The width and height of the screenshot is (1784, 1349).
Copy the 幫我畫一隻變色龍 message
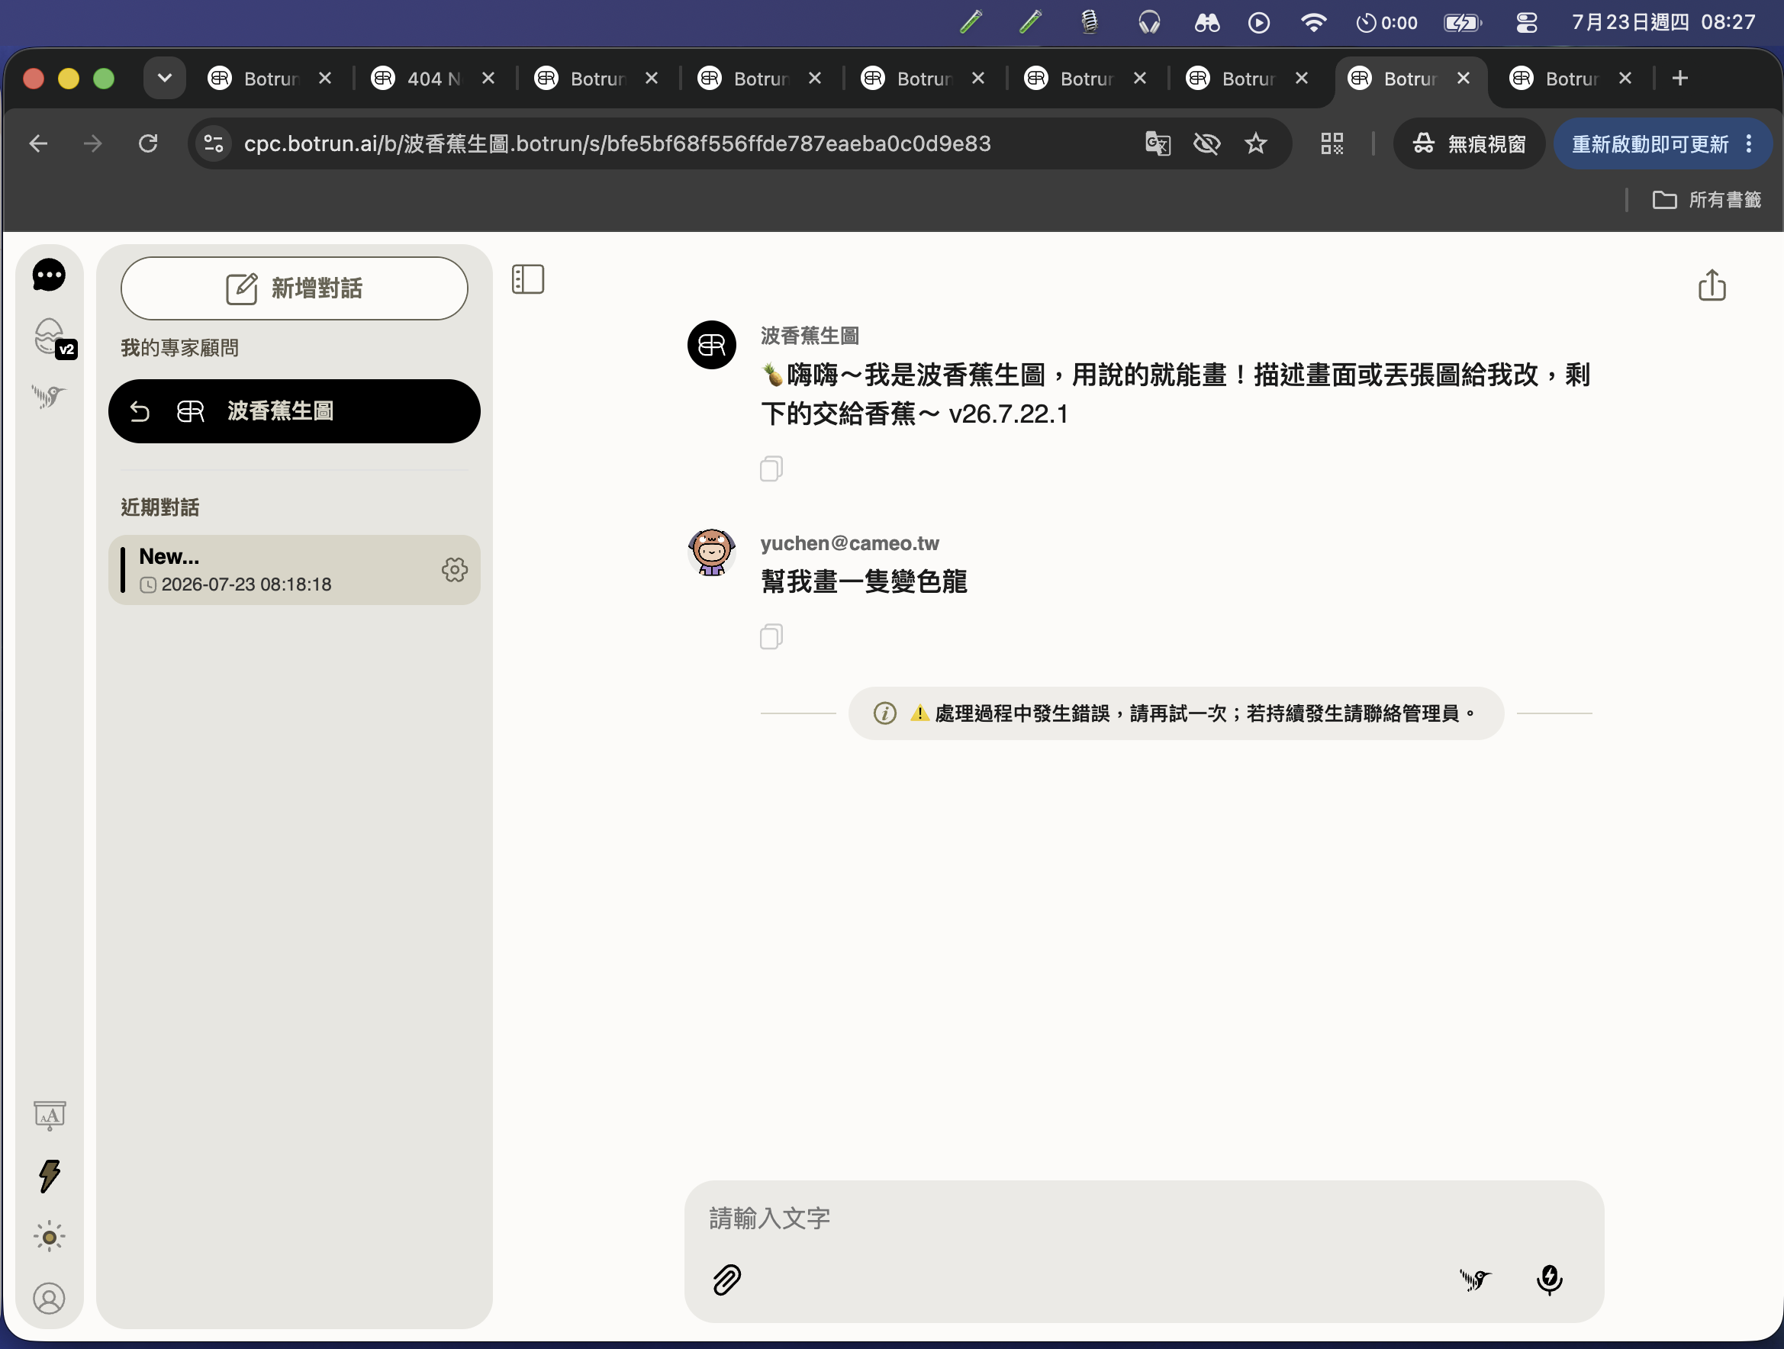(771, 637)
